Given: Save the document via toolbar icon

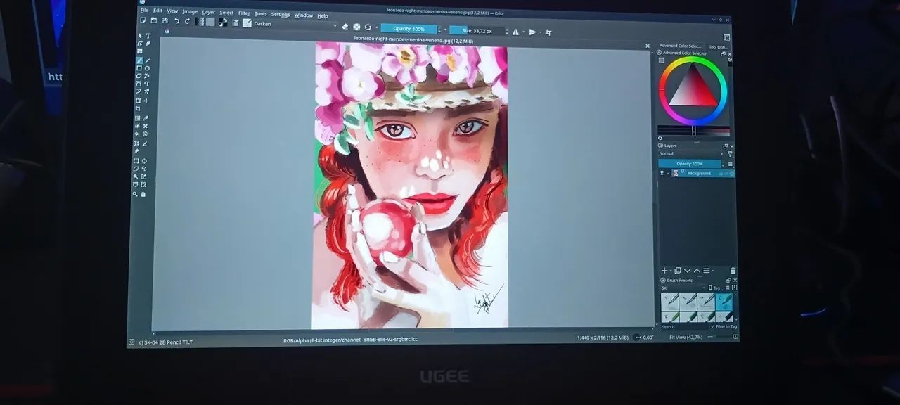Looking at the screenshot, I should click(165, 20).
